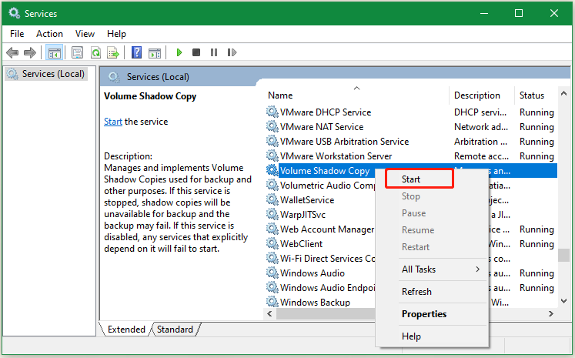Click the vertical scrollbar thumb

(564, 256)
